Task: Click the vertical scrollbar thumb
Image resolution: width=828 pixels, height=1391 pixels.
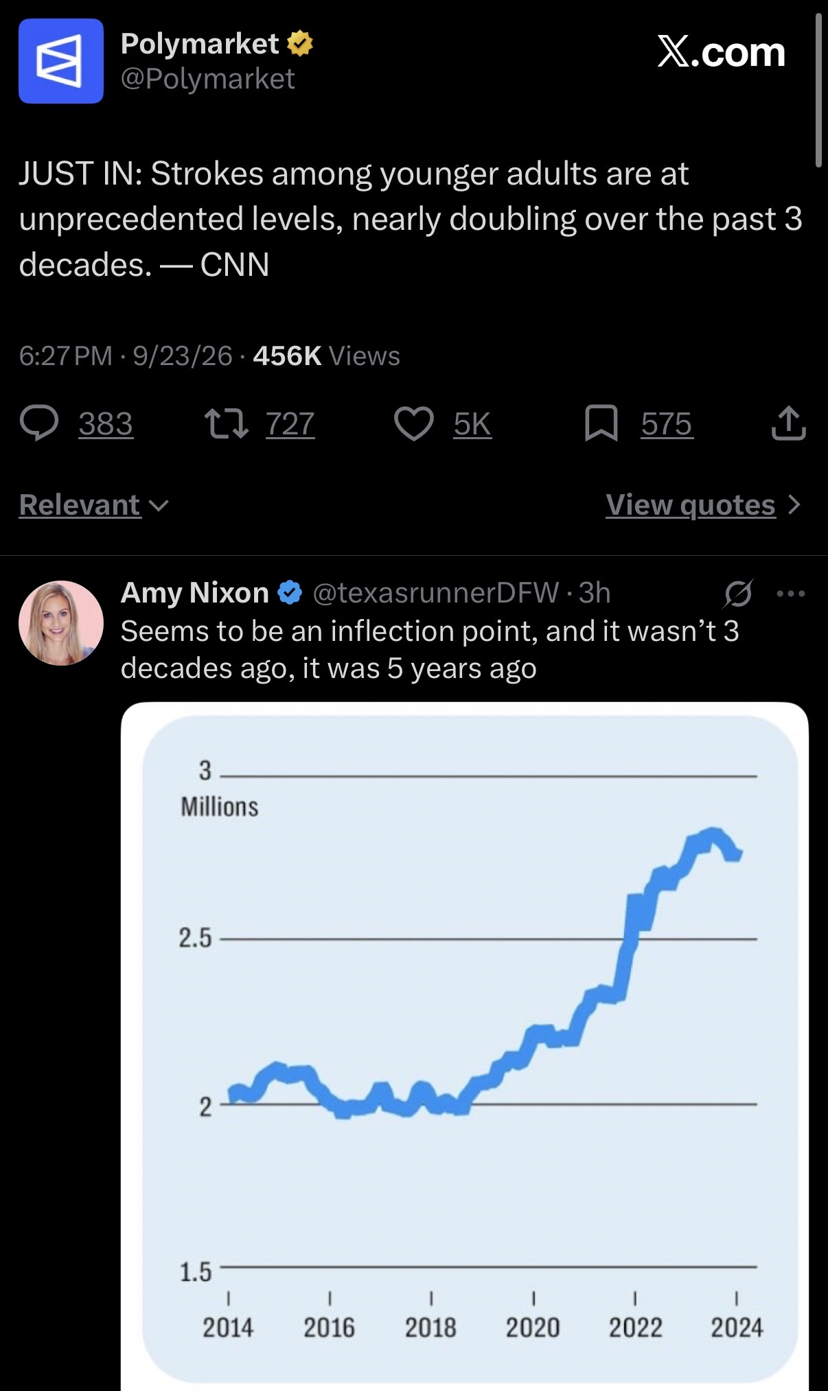Action: 818,91
